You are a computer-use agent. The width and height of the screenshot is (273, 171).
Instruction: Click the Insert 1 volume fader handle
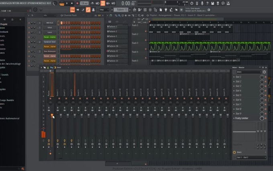[x=61, y=115]
